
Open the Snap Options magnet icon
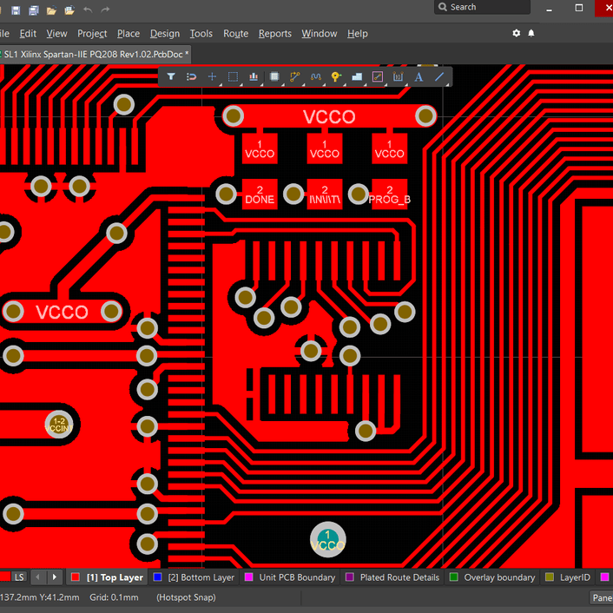tap(191, 76)
